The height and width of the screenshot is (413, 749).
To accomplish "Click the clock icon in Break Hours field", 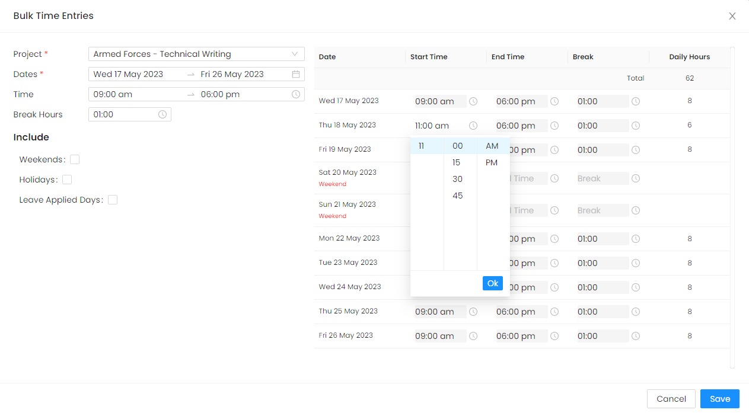I will (x=162, y=114).
